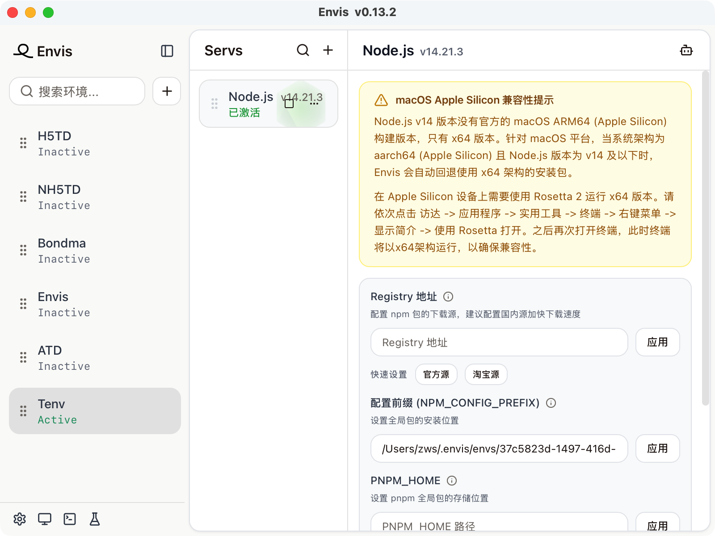Image resolution: width=715 pixels, height=536 pixels.
Task: Select the H5TD environment
Action: click(x=95, y=143)
